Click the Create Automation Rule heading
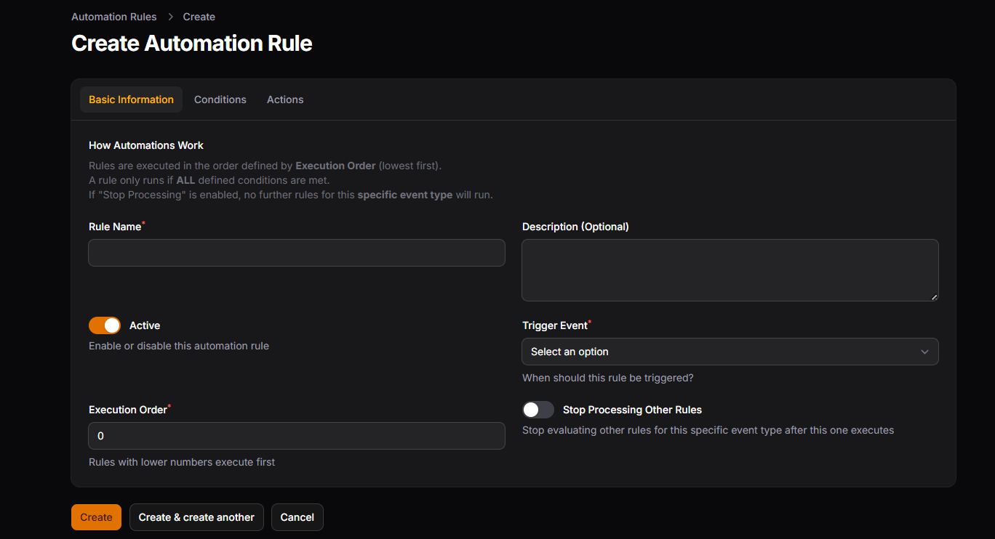The height and width of the screenshot is (539, 995). [191, 43]
